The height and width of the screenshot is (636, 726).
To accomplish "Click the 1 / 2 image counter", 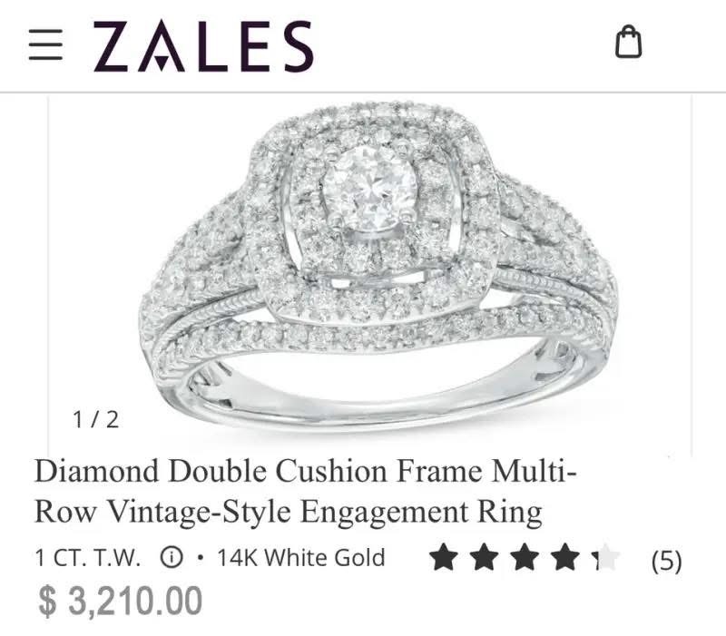I will pyautogui.click(x=96, y=419).
